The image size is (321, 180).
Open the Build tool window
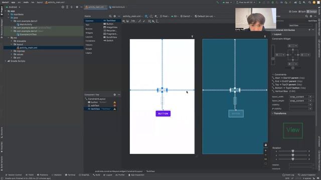[96, 175]
